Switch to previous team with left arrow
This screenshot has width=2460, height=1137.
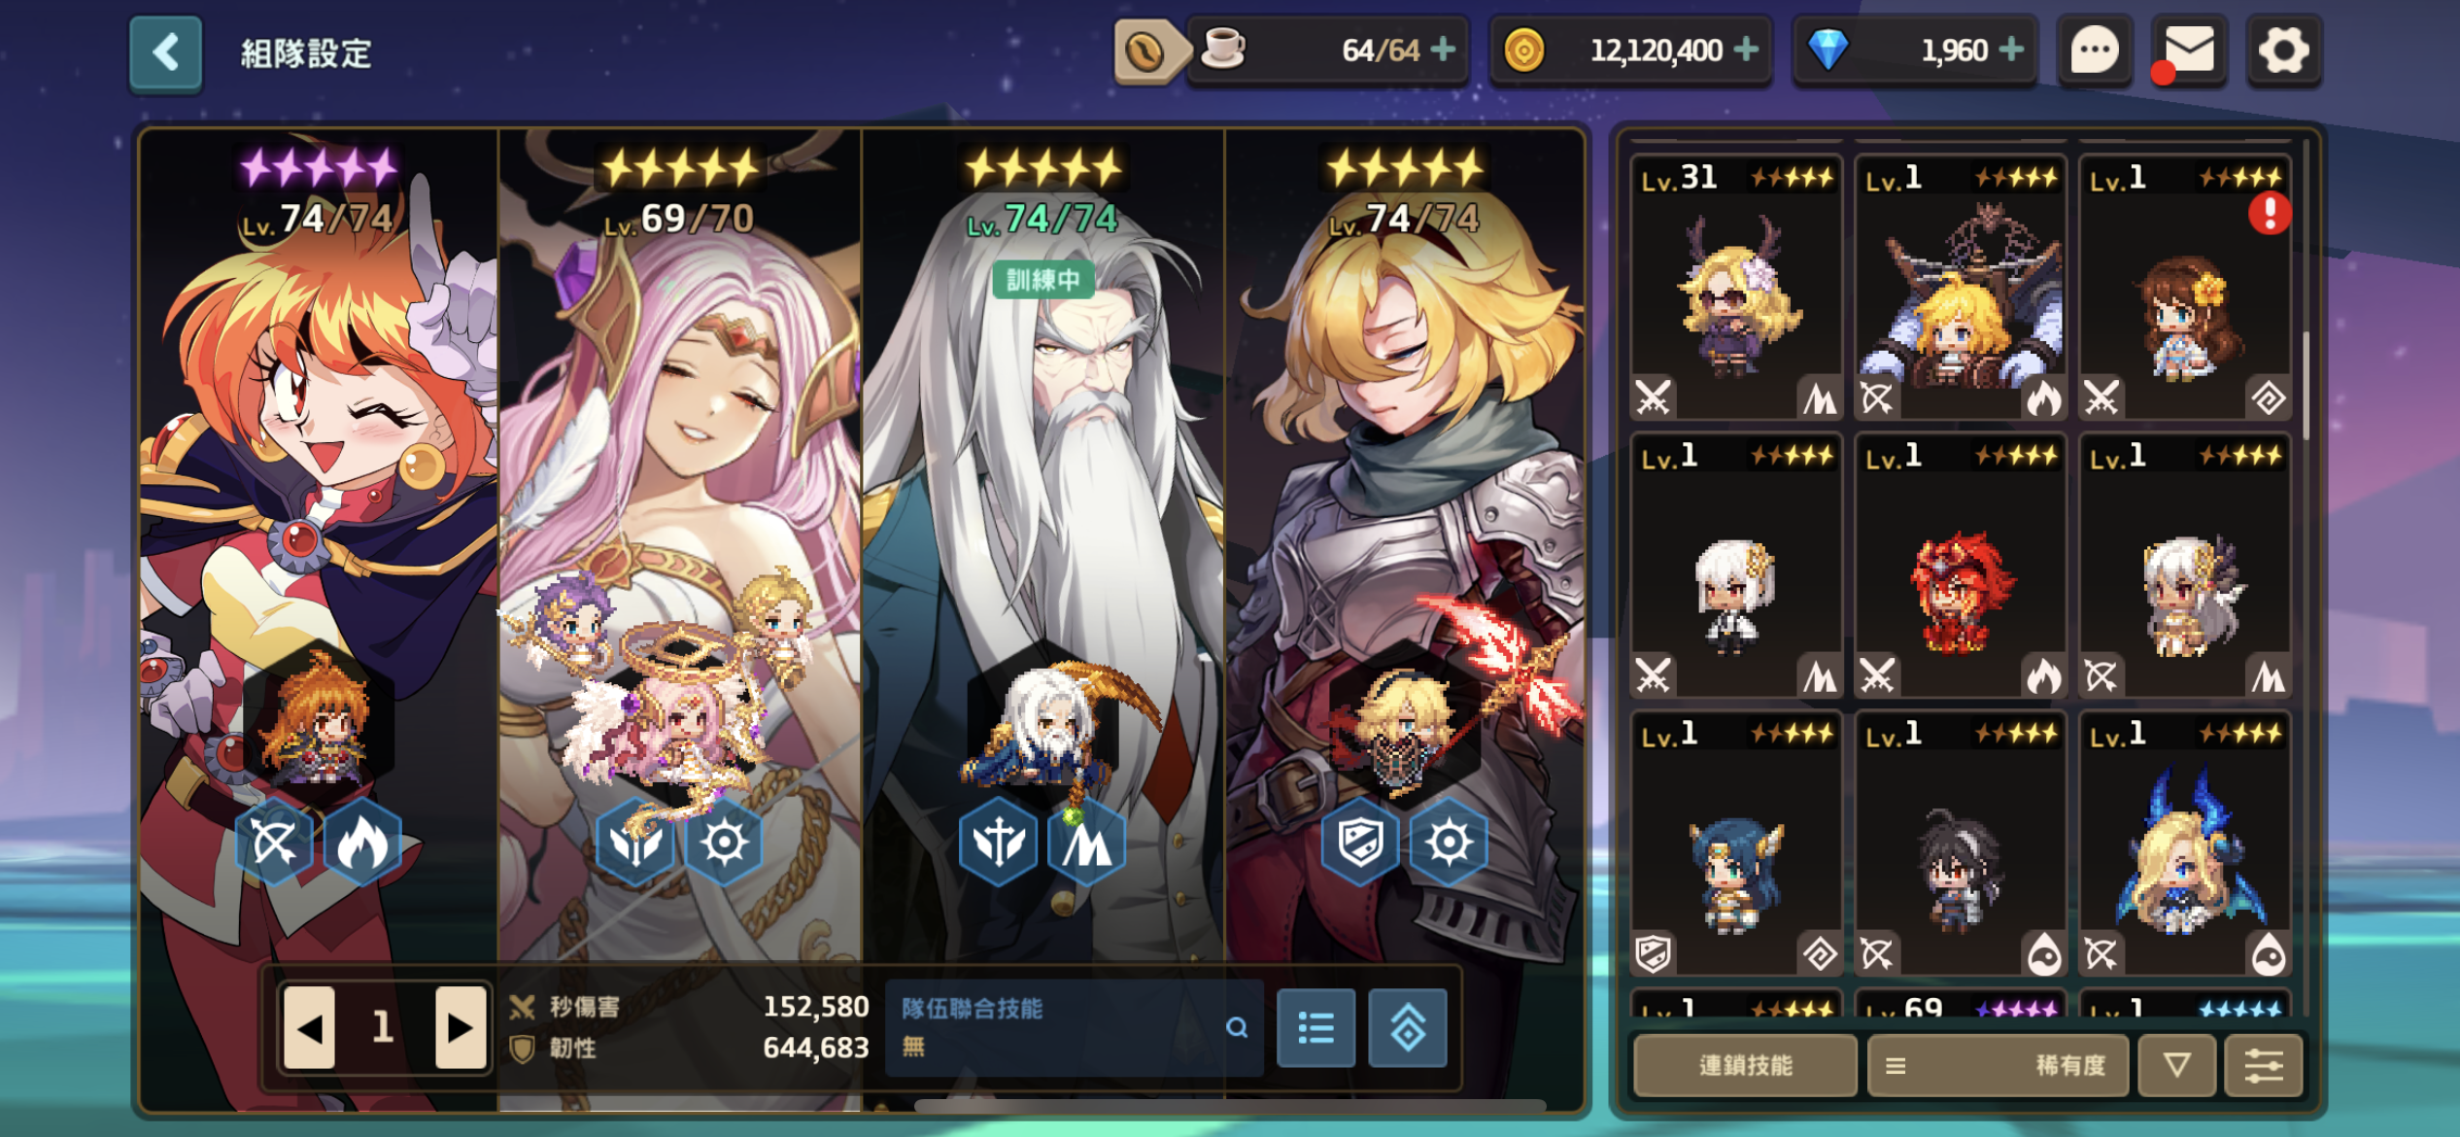(310, 1028)
